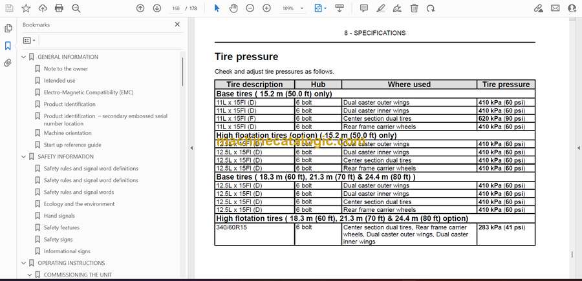The width and height of the screenshot is (582, 281).
Task: Collapse the OPERATING INSTRUCTIONS bookmark section
Action: coord(23,263)
